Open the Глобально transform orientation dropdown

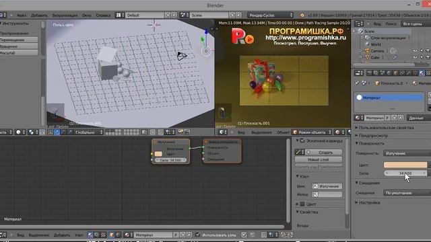tap(88, 132)
